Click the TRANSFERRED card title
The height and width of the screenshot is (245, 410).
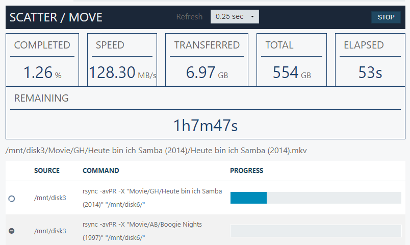(207, 45)
